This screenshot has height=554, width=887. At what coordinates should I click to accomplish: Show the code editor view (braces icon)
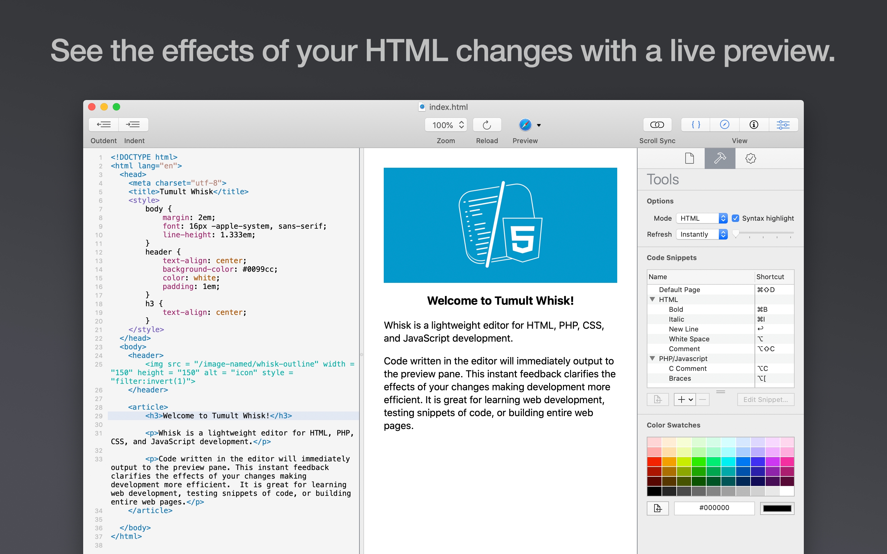696,125
